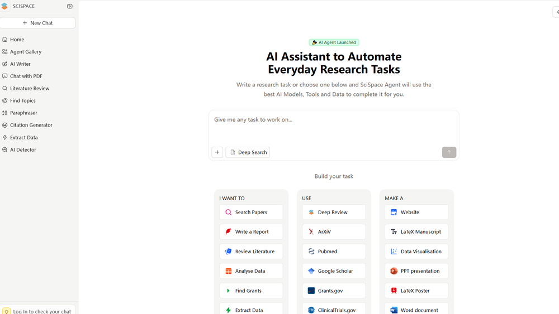
Task: Open AI Detector
Action: coord(23,149)
